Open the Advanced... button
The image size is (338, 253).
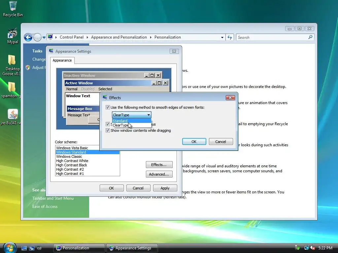pyautogui.click(x=159, y=174)
